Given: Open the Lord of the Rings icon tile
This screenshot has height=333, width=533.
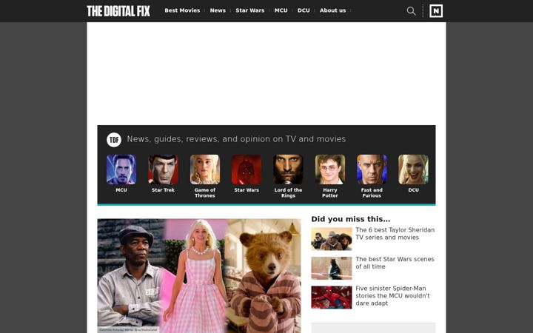Looking at the screenshot, I should 288,169.
